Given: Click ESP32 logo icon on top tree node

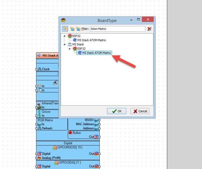Looking at the screenshot, I should [70, 36].
